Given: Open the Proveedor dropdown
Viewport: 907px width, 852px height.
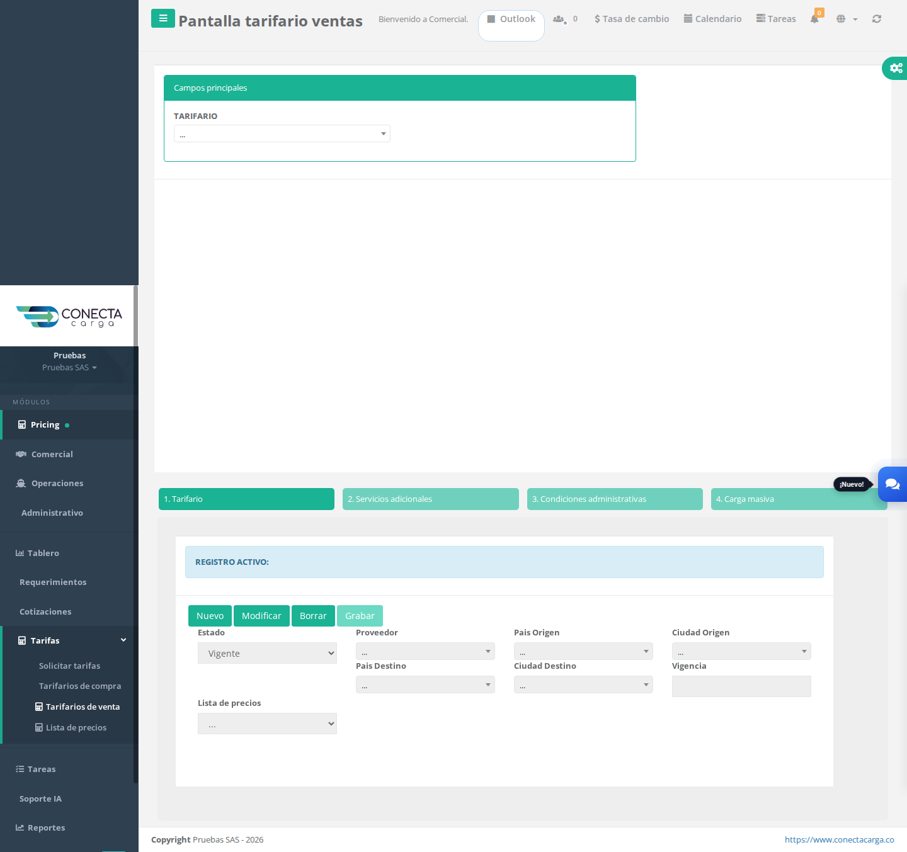Looking at the screenshot, I should coord(425,651).
